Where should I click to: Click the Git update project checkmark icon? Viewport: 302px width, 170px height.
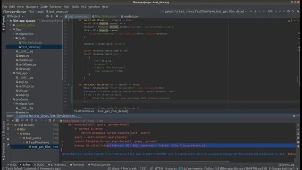pyautogui.click(x=276, y=11)
